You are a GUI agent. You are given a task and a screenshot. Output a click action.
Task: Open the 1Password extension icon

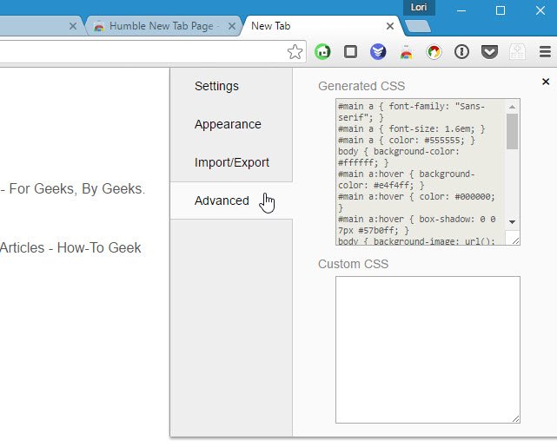461,52
